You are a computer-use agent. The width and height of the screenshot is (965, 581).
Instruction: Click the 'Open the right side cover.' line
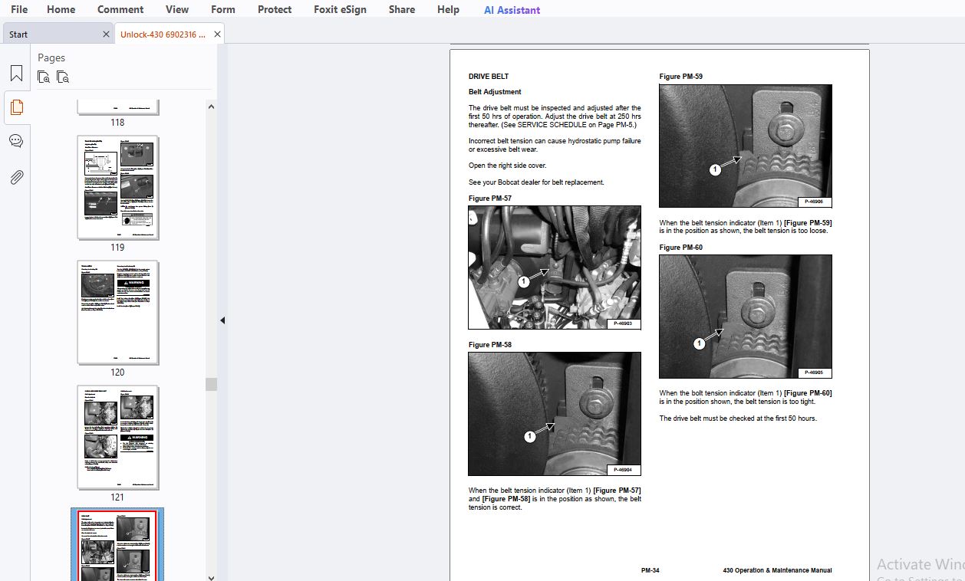508,166
